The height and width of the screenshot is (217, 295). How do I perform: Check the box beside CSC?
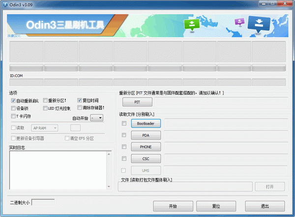[x=124, y=159]
